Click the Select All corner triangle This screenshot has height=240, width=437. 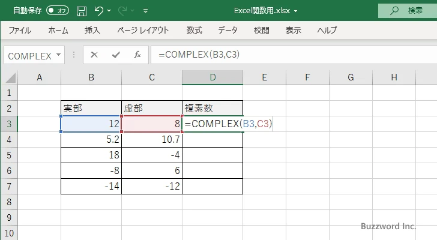(x=11, y=78)
